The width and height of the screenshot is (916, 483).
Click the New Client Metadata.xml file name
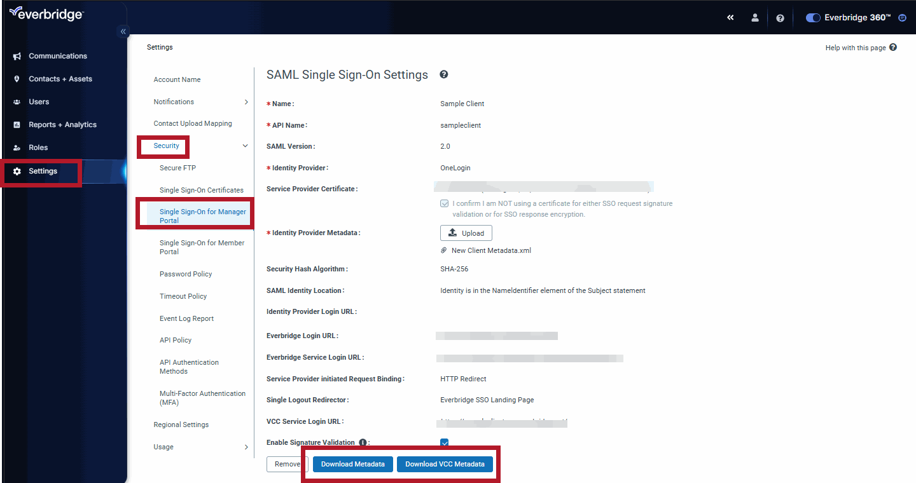pyautogui.click(x=491, y=250)
